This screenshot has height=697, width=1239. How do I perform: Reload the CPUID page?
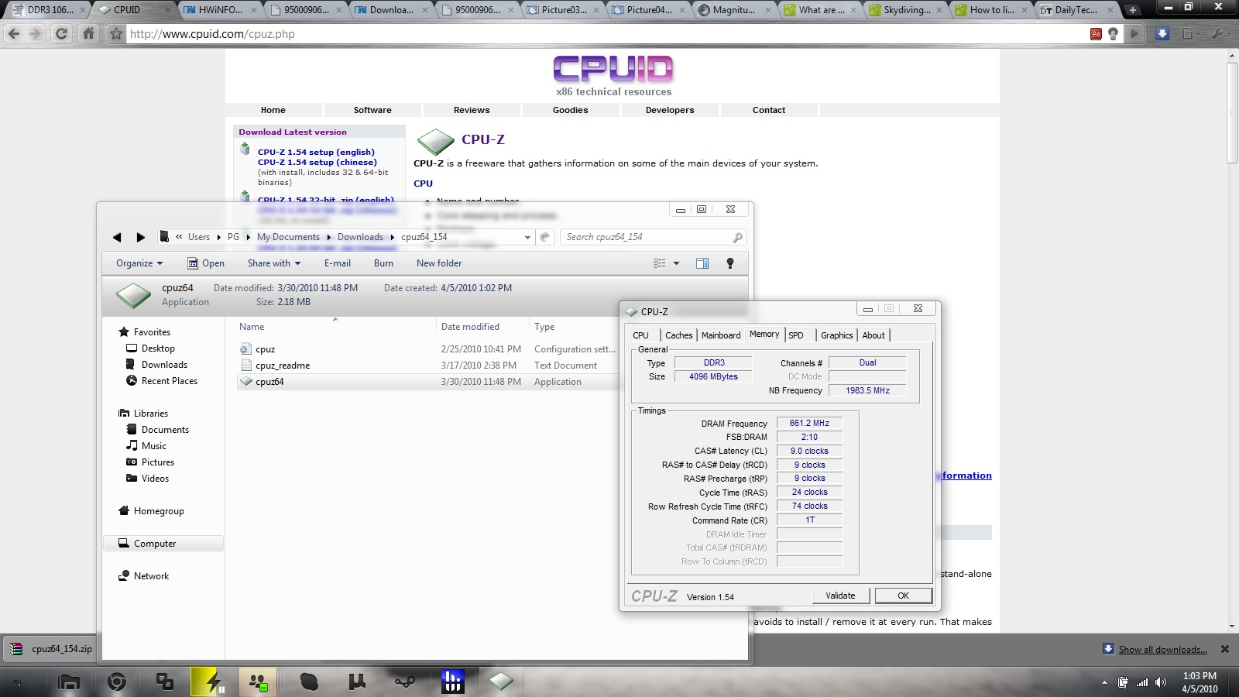pyautogui.click(x=61, y=34)
